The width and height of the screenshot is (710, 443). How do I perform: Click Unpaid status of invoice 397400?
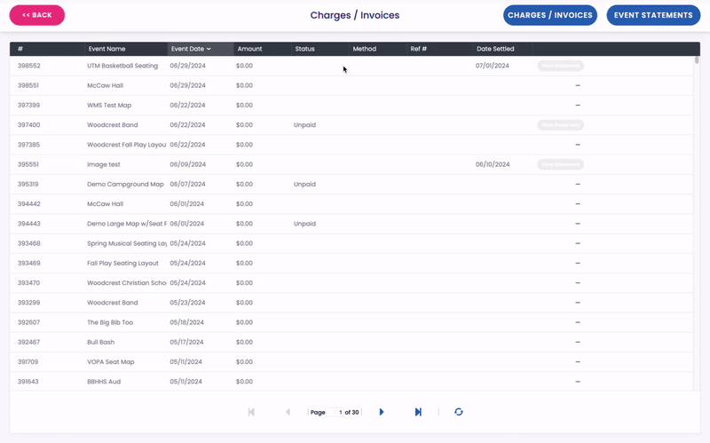click(x=304, y=125)
